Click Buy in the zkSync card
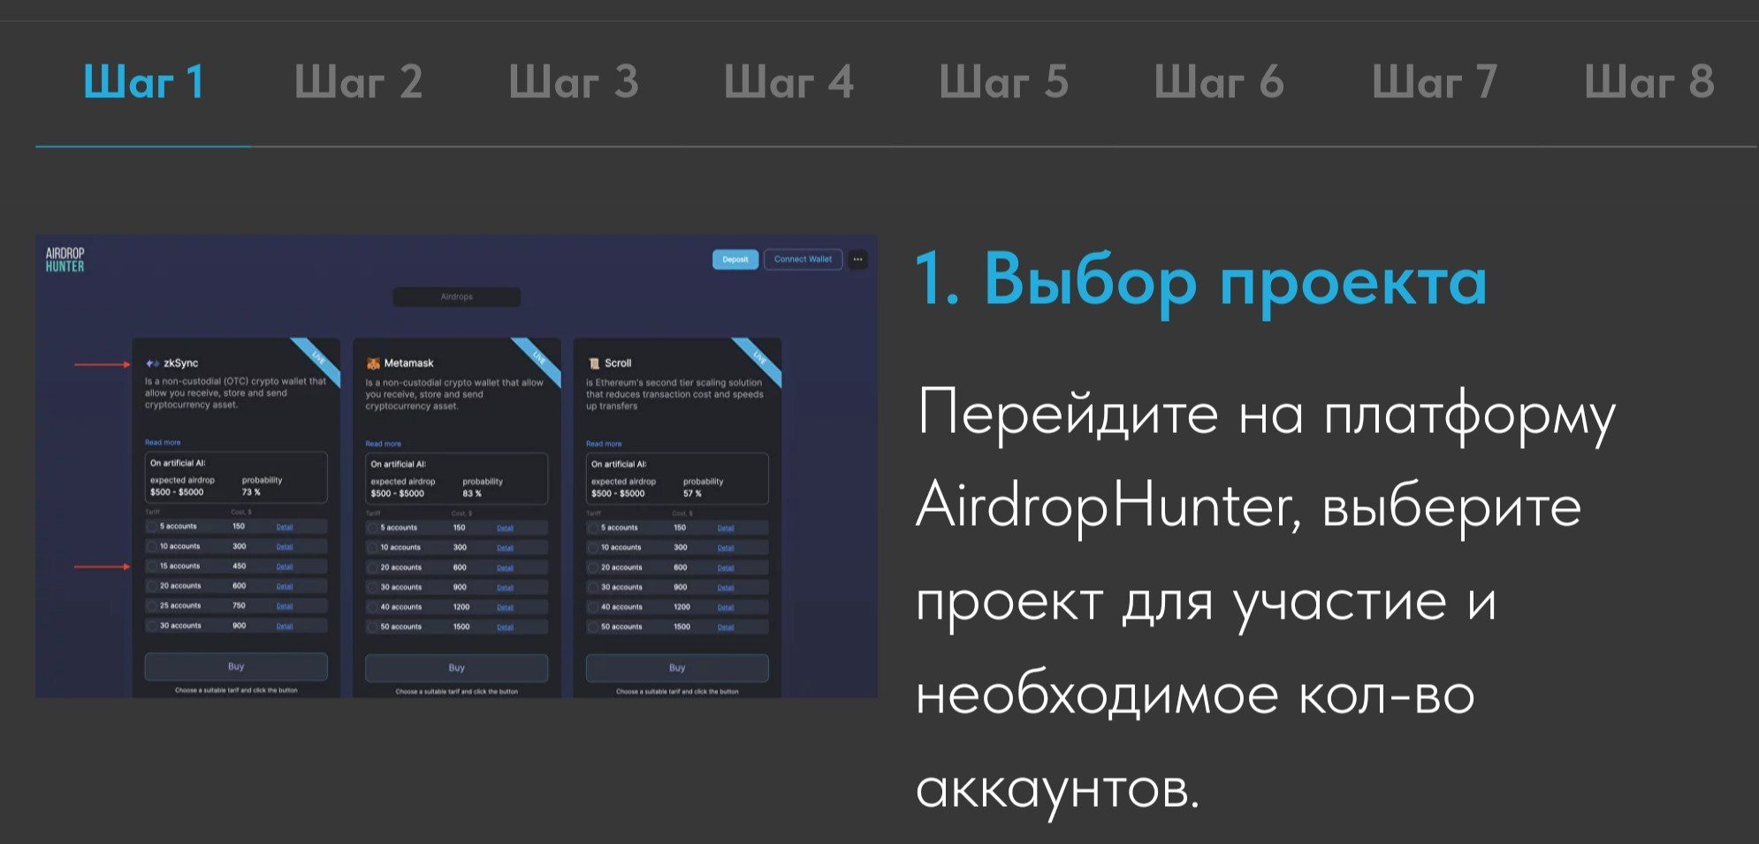 [236, 666]
